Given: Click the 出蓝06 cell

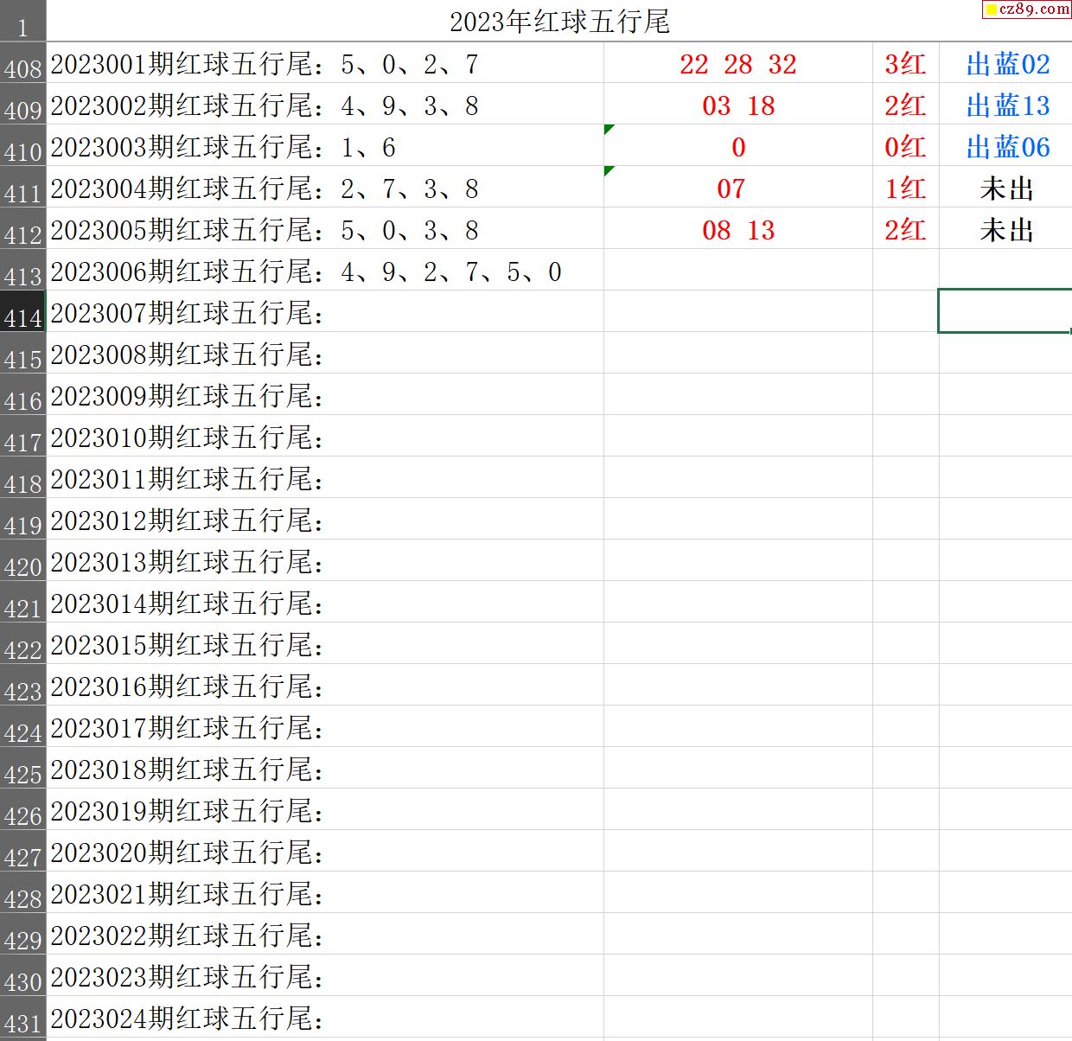Looking at the screenshot, I should coord(1007,147).
